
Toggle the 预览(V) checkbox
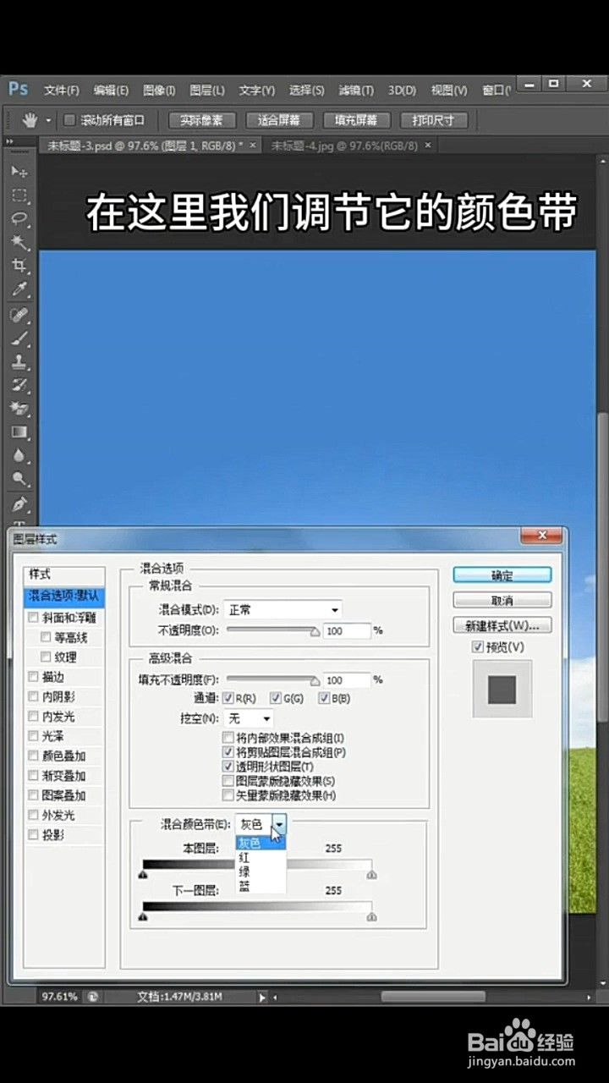click(x=478, y=647)
